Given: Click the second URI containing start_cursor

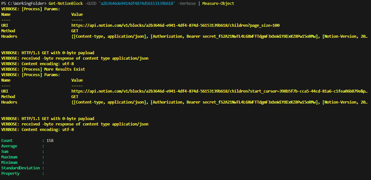Looking at the screenshot, I should click(220, 91).
